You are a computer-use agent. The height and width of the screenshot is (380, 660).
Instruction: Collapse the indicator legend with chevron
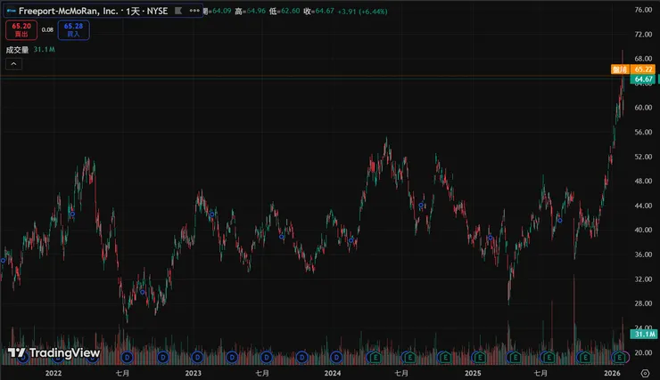coord(13,64)
